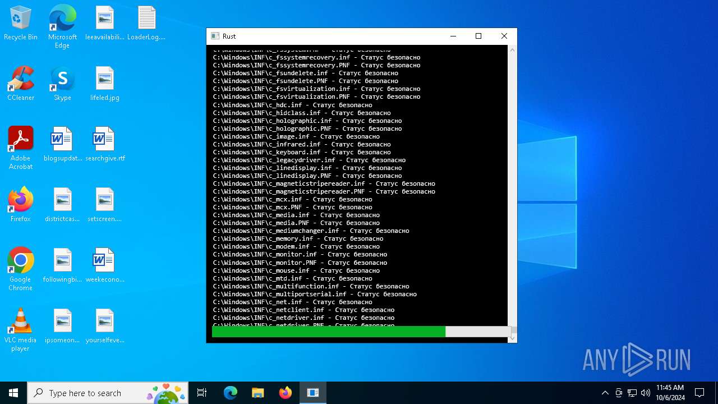Click the c_image.inf log line
Viewport: 718px width, 404px height.
[296, 136]
